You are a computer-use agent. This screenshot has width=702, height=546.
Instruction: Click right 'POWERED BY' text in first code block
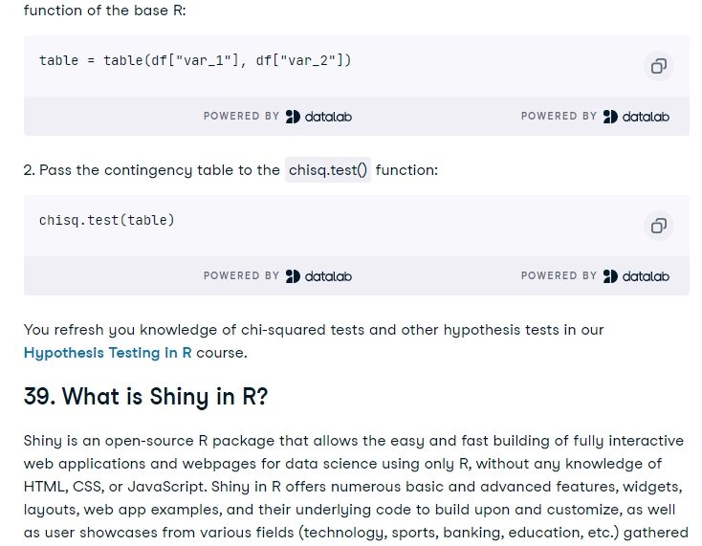click(559, 117)
